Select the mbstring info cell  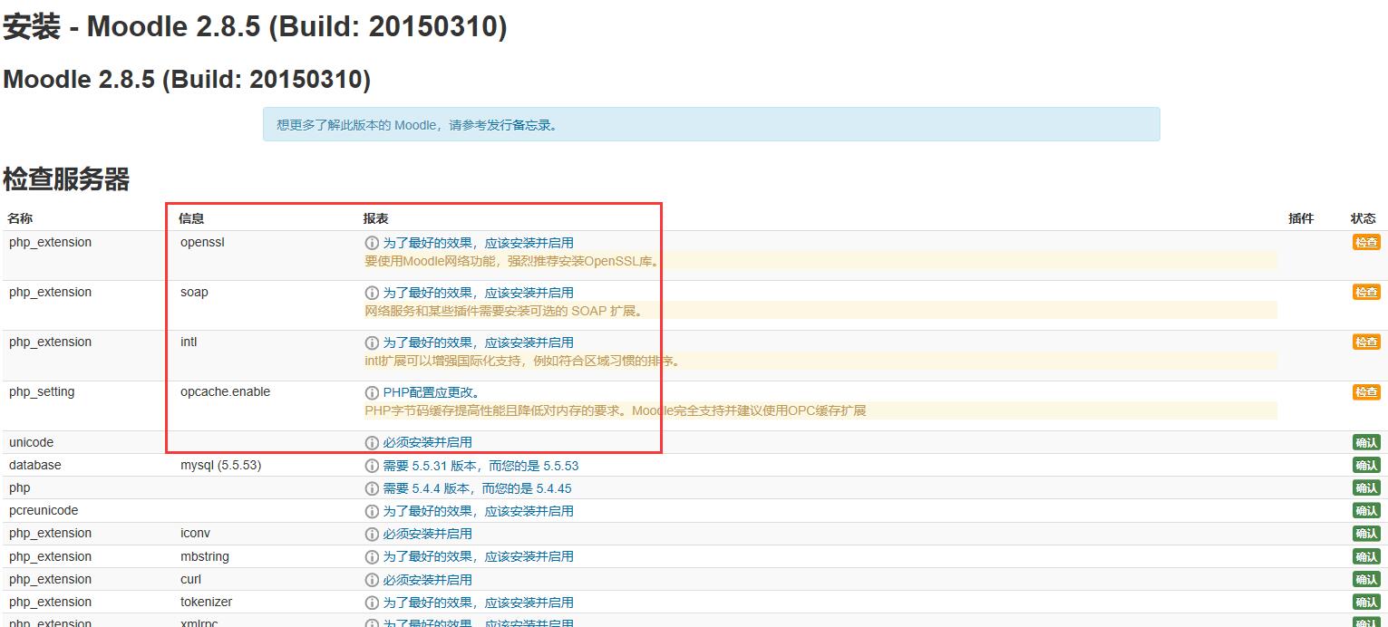click(x=205, y=556)
